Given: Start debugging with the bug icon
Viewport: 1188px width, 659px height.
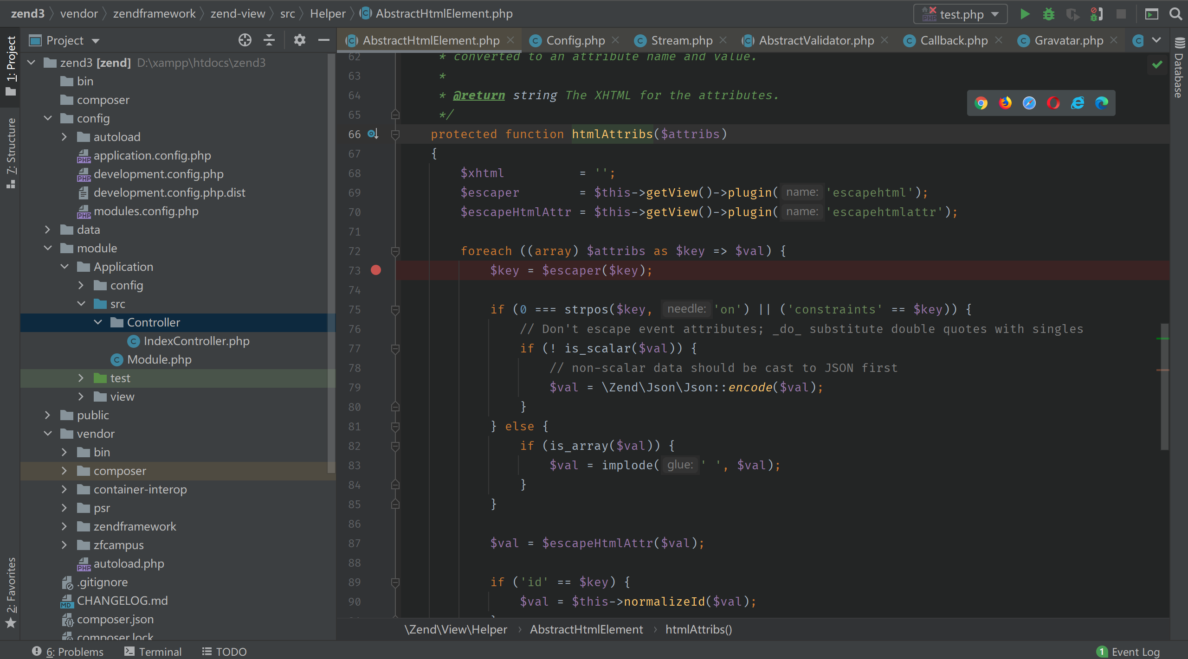Looking at the screenshot, I should coord(1048,14).
